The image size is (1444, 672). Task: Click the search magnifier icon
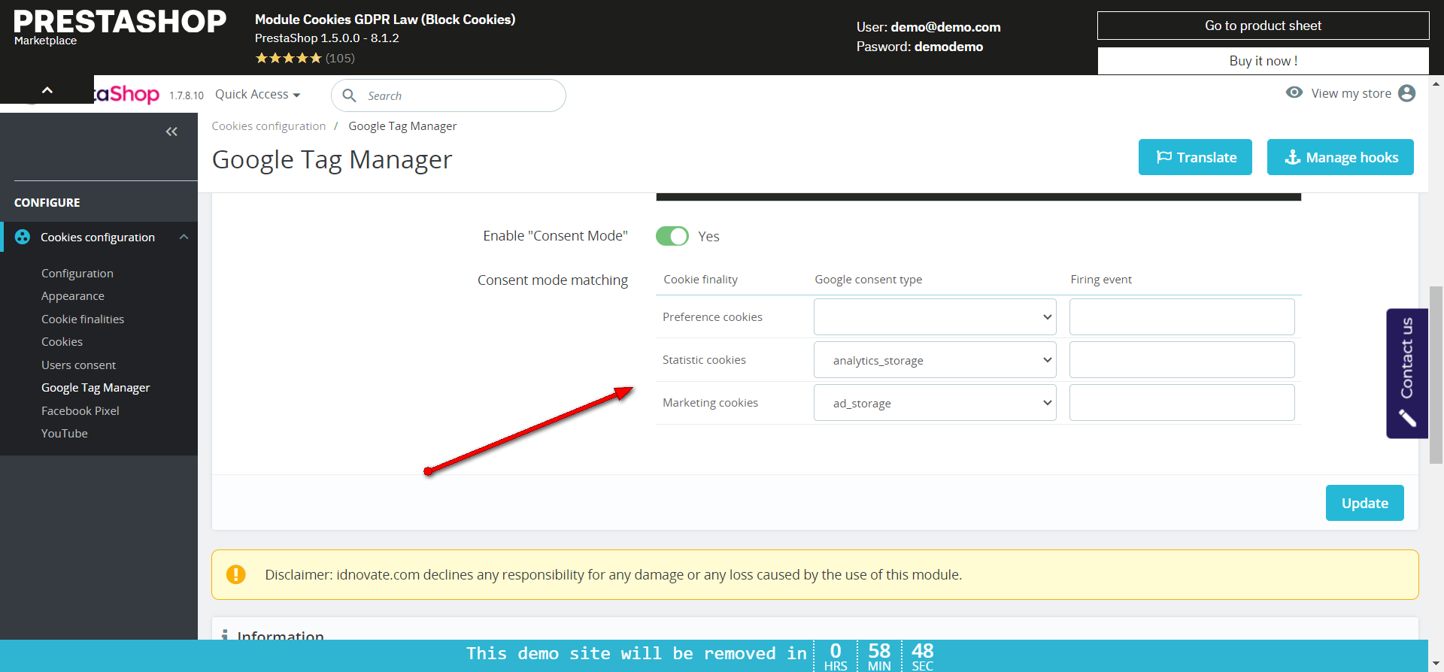[x=349, y=95]
